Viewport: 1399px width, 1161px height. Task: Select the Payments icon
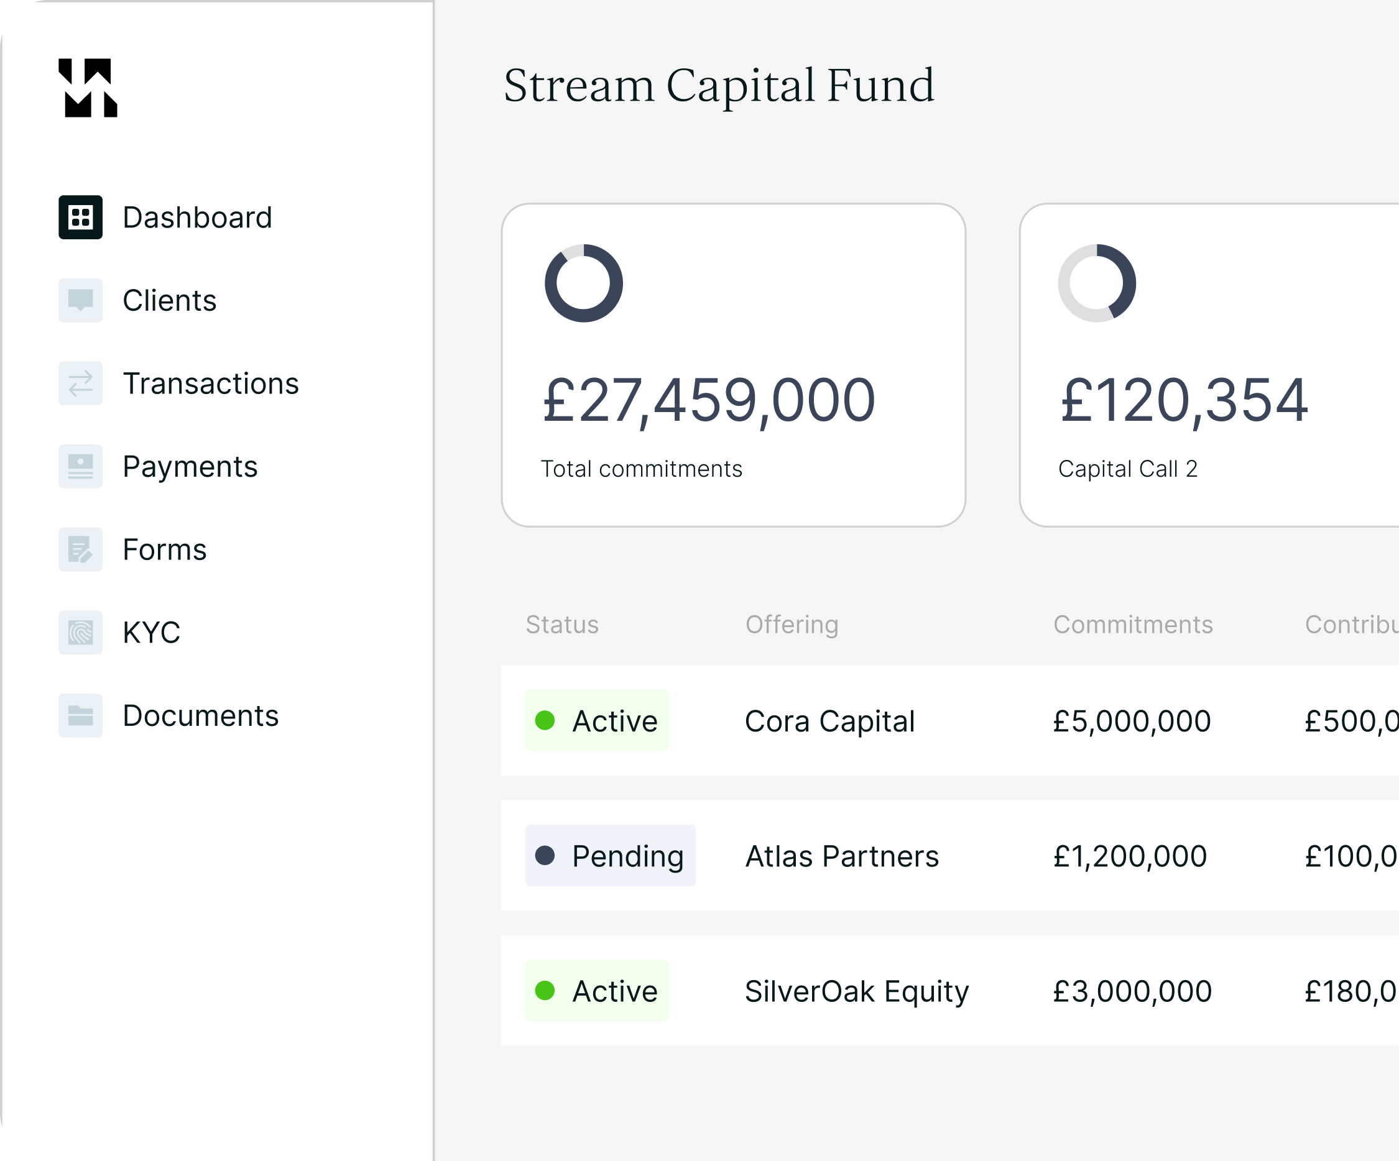(80, 466)
